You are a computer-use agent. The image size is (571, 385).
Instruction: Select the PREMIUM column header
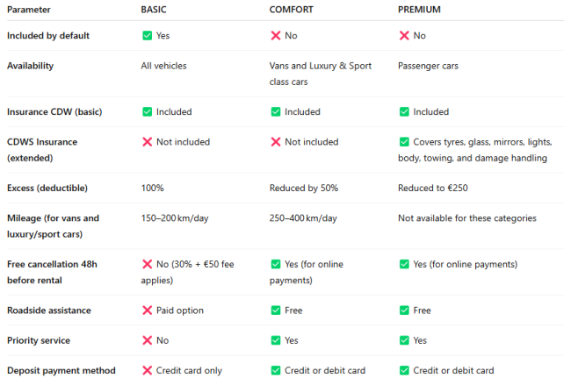(419, 10)
